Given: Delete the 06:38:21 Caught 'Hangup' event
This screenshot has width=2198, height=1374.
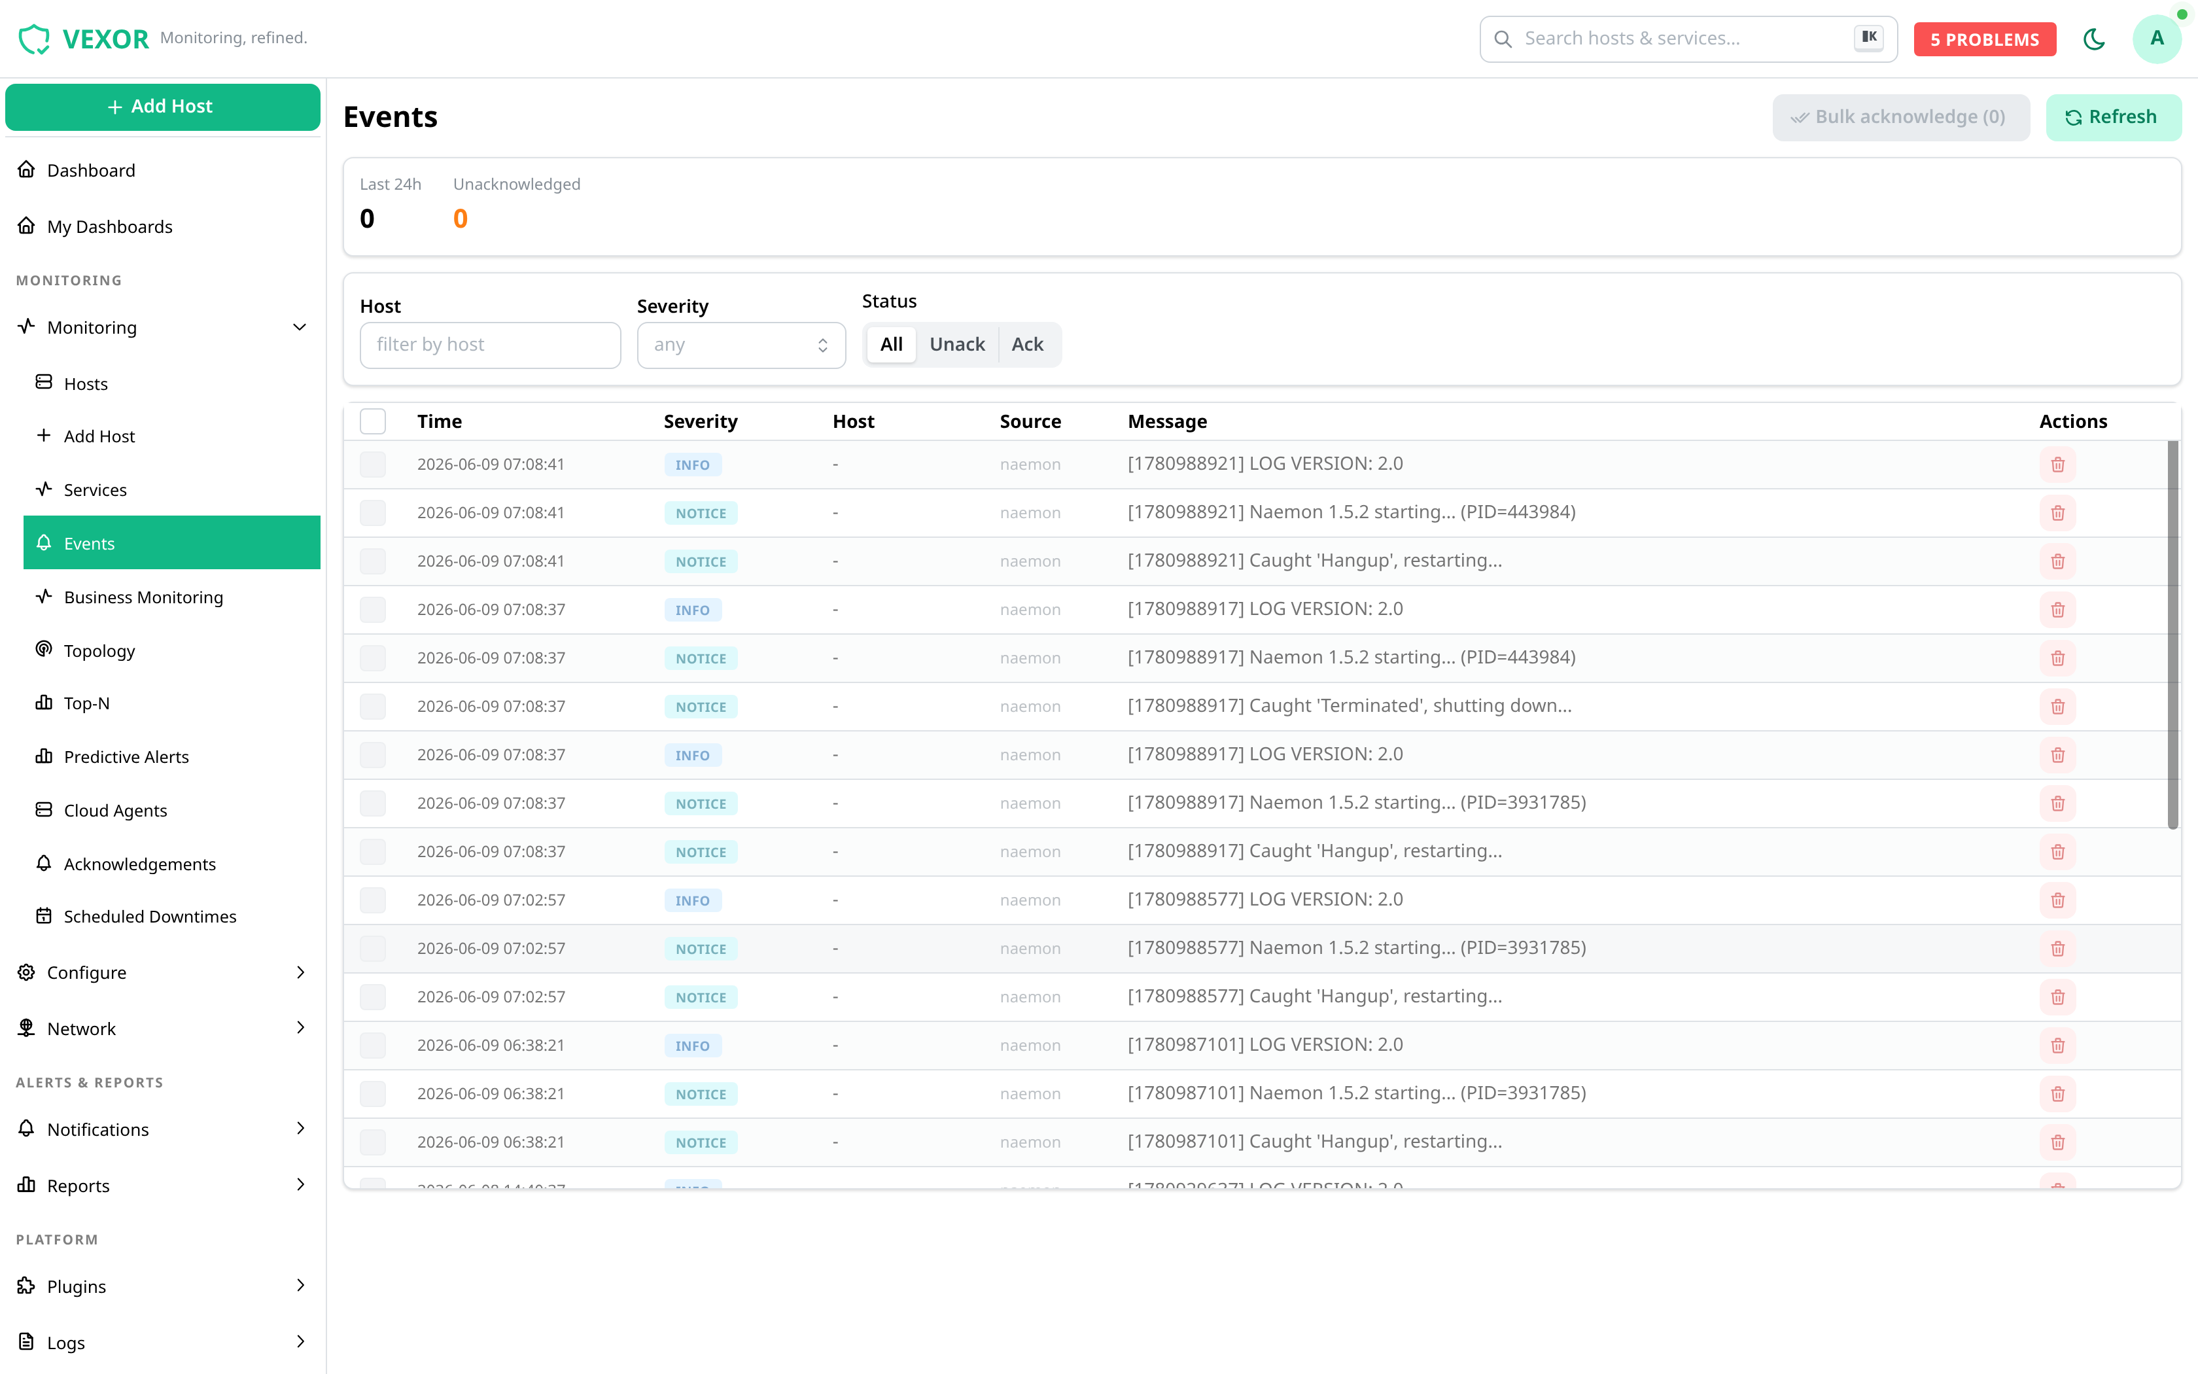Looking at the screenshot, I should 2057,1142.
